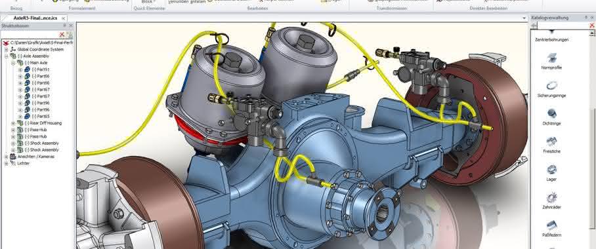This screenshot has height=249, width=596.
Task: Click the Axle Assembly icon
Action: (13, 56)
